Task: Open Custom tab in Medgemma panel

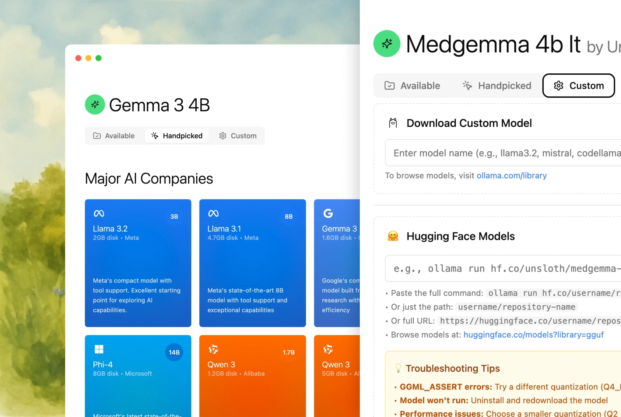Action: pyautogui.click(x=579, y=86)
